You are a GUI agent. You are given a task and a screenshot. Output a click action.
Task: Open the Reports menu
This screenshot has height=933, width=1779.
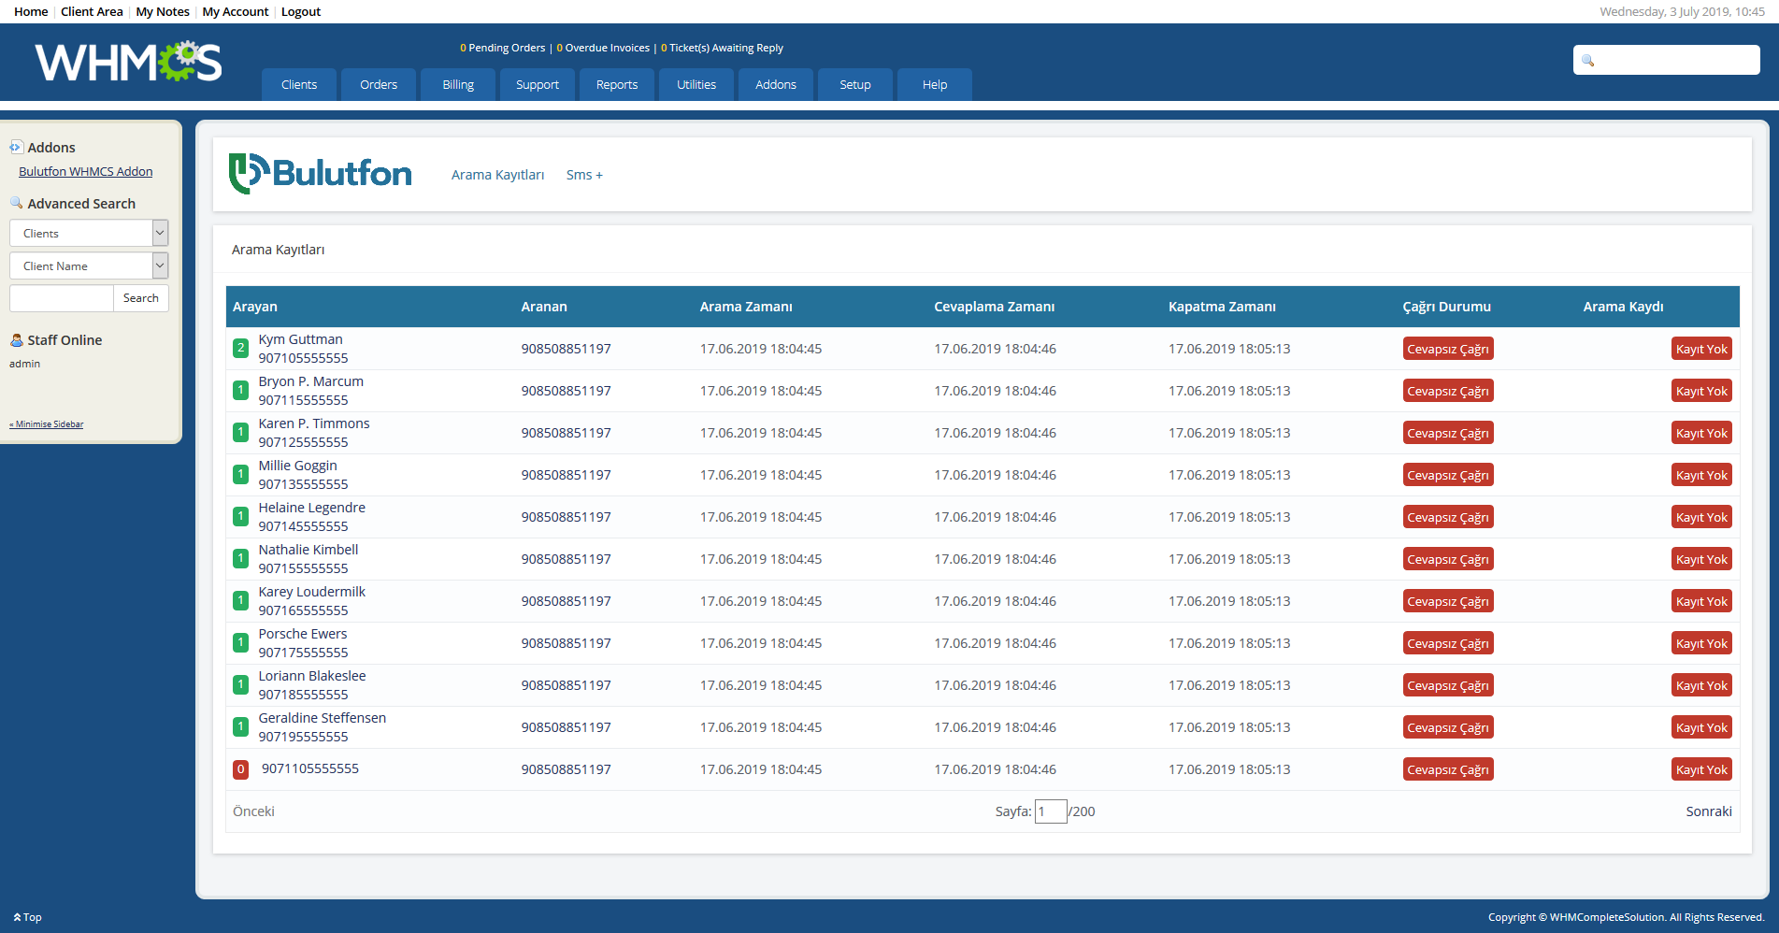click(616, 84)
